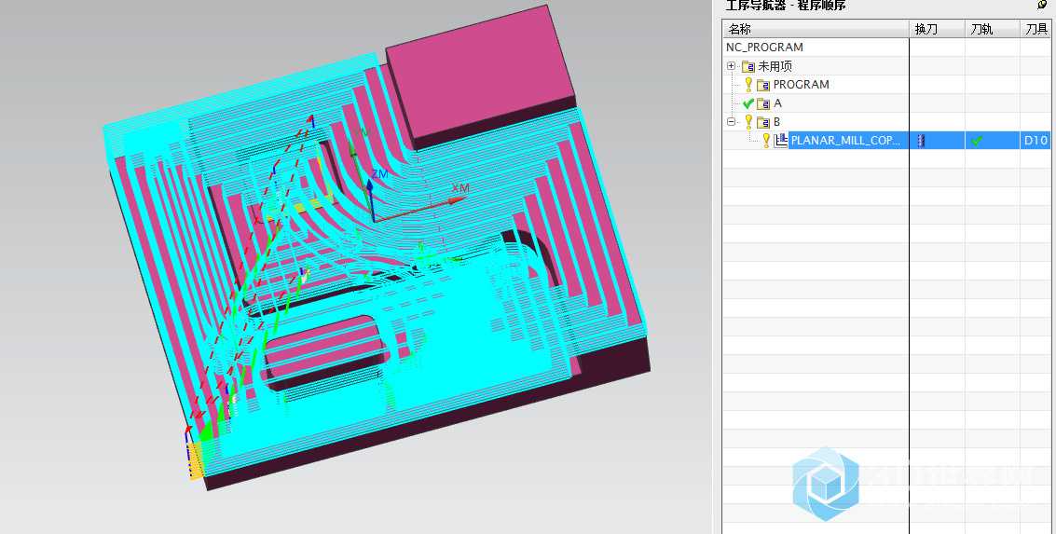This screenshot has height=534, width=1056.
Task: Click the green checkmark status beside A
Action: [x=747, y=103]
